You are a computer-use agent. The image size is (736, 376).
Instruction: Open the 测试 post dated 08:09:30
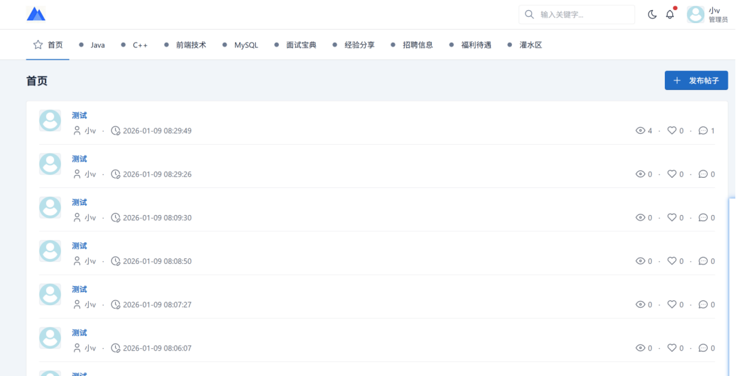pyautogui.click(x=79, y=202)
